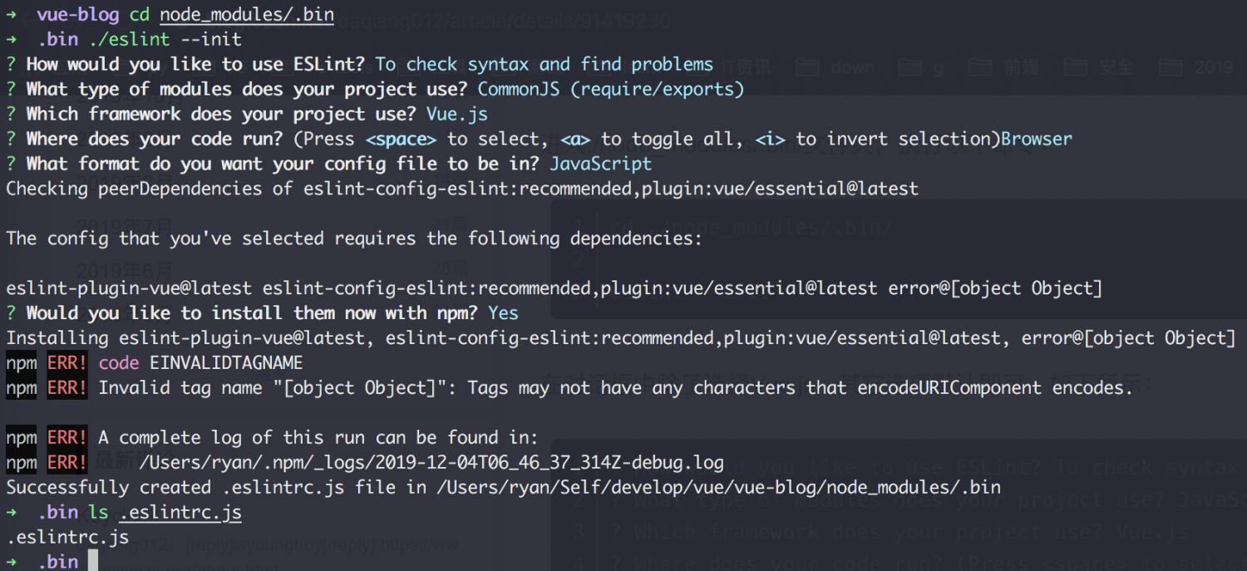Click the faint '安全' bookmark folder icon

tap(1076, 66)
